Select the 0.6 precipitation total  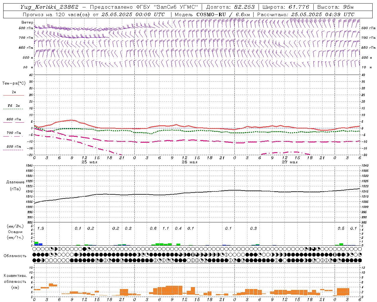pyautogui.click(x=153, y=229)
